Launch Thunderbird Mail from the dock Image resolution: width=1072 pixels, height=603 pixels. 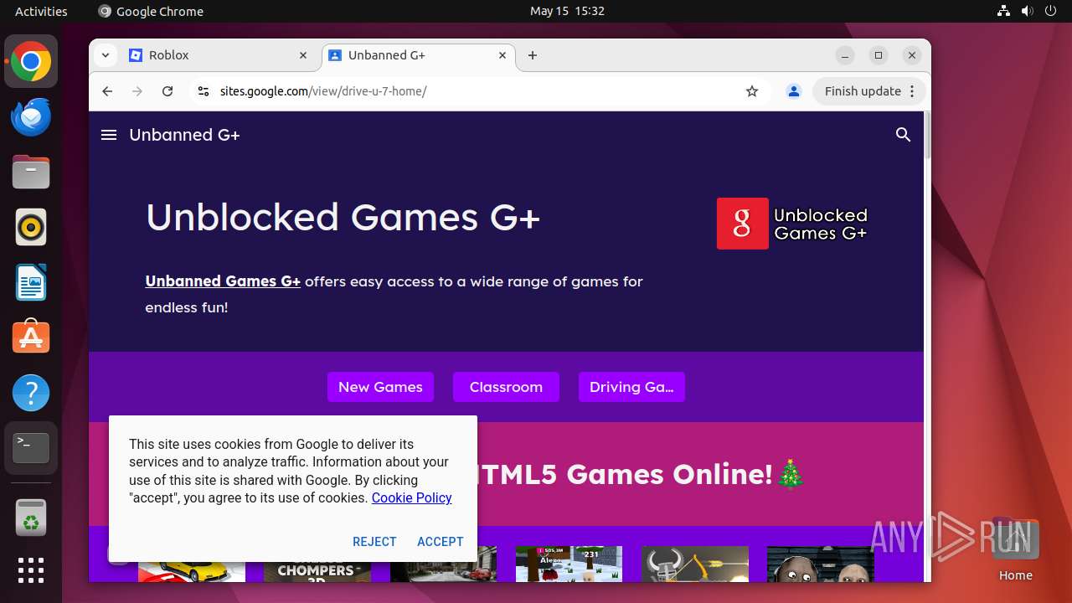[31, 116]
